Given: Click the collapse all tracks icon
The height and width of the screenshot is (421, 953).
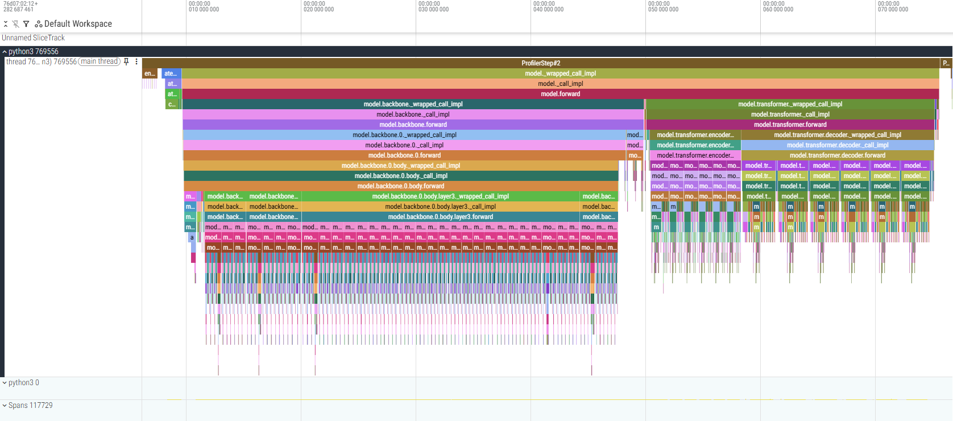Looking at the screenshot, I should [6, 24].
